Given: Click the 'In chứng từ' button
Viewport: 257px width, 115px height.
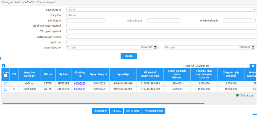Looking at the screenshot, I should pos(100,111).
